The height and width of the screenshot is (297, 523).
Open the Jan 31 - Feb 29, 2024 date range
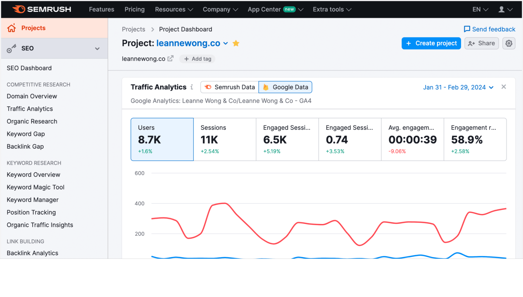458,87
